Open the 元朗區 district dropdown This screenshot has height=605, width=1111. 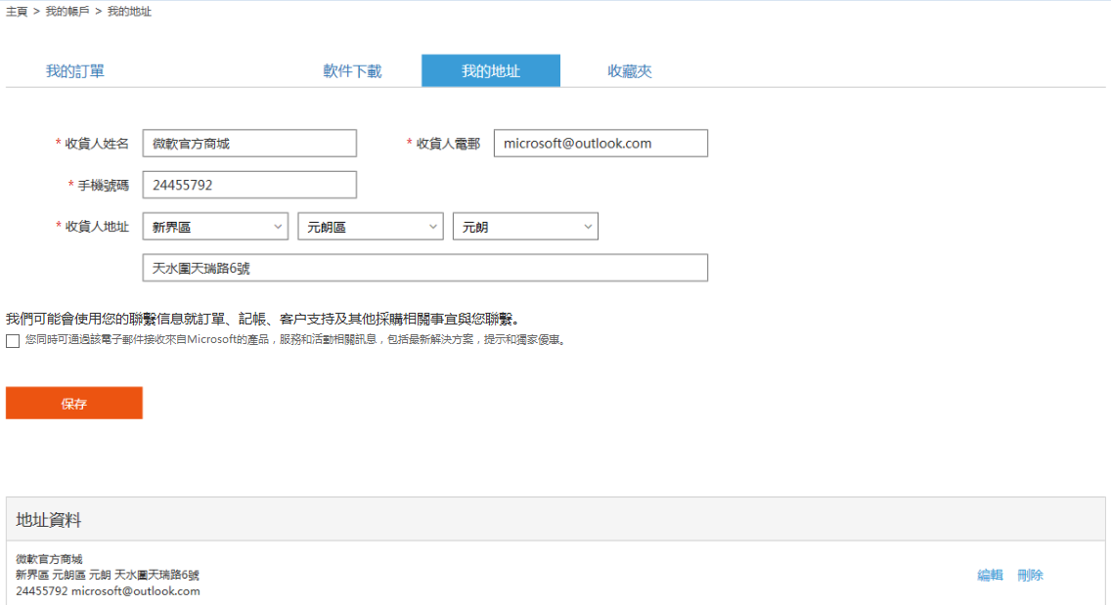371,227
